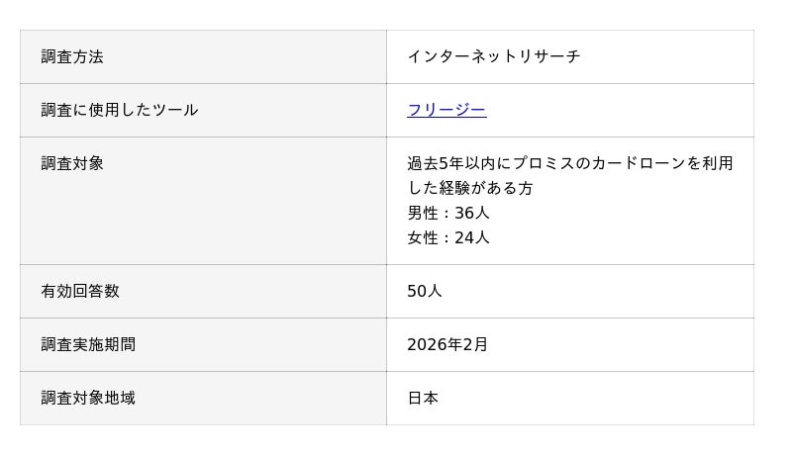
Task: Click the 男性：36人 line
Action: (447, 213)
